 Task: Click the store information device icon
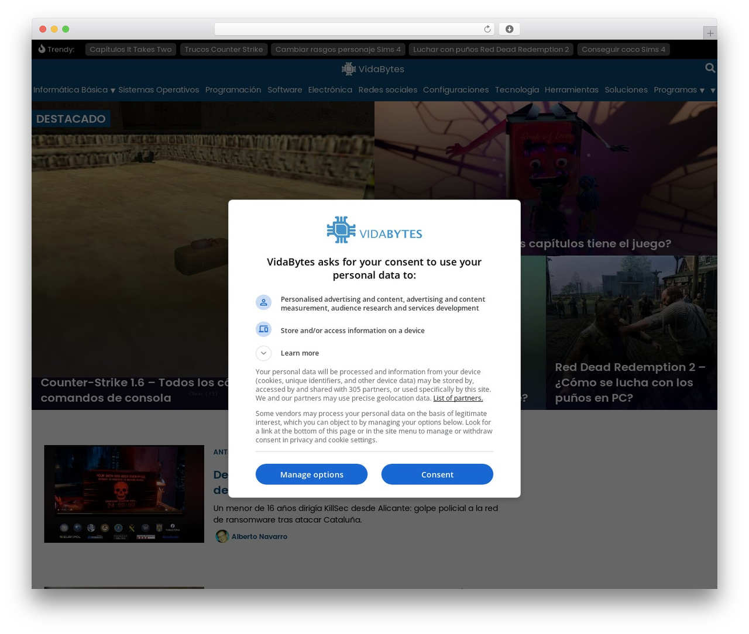(263, 329)
